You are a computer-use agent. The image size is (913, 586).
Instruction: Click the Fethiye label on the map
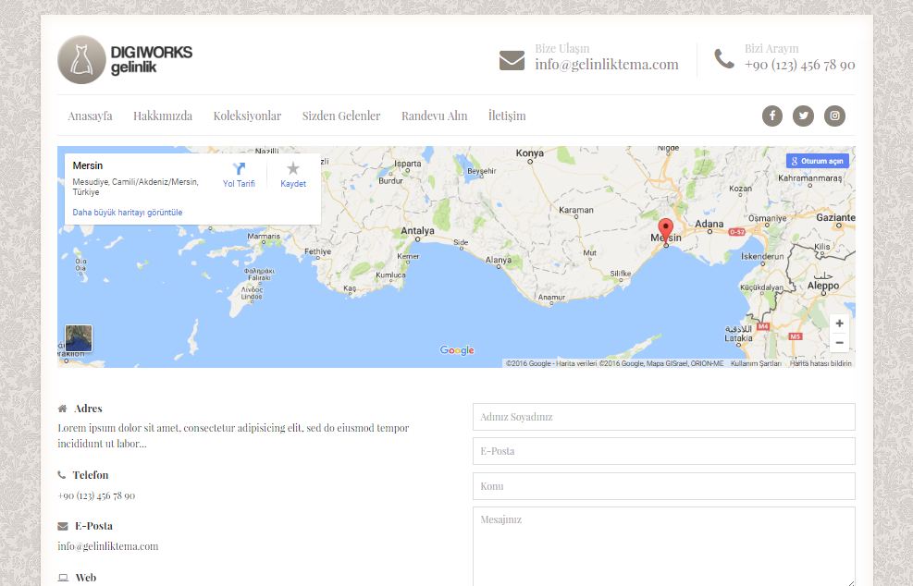[317, 252]
